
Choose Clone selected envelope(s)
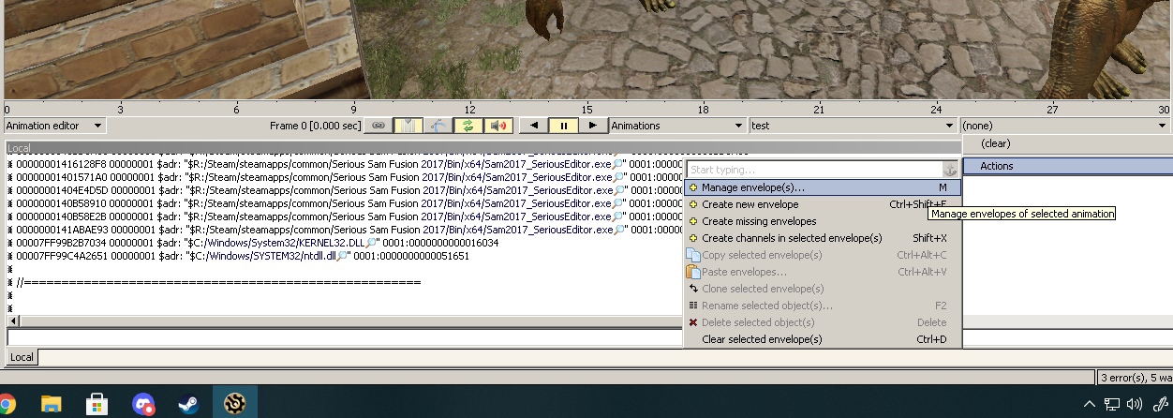click(823, 289)
